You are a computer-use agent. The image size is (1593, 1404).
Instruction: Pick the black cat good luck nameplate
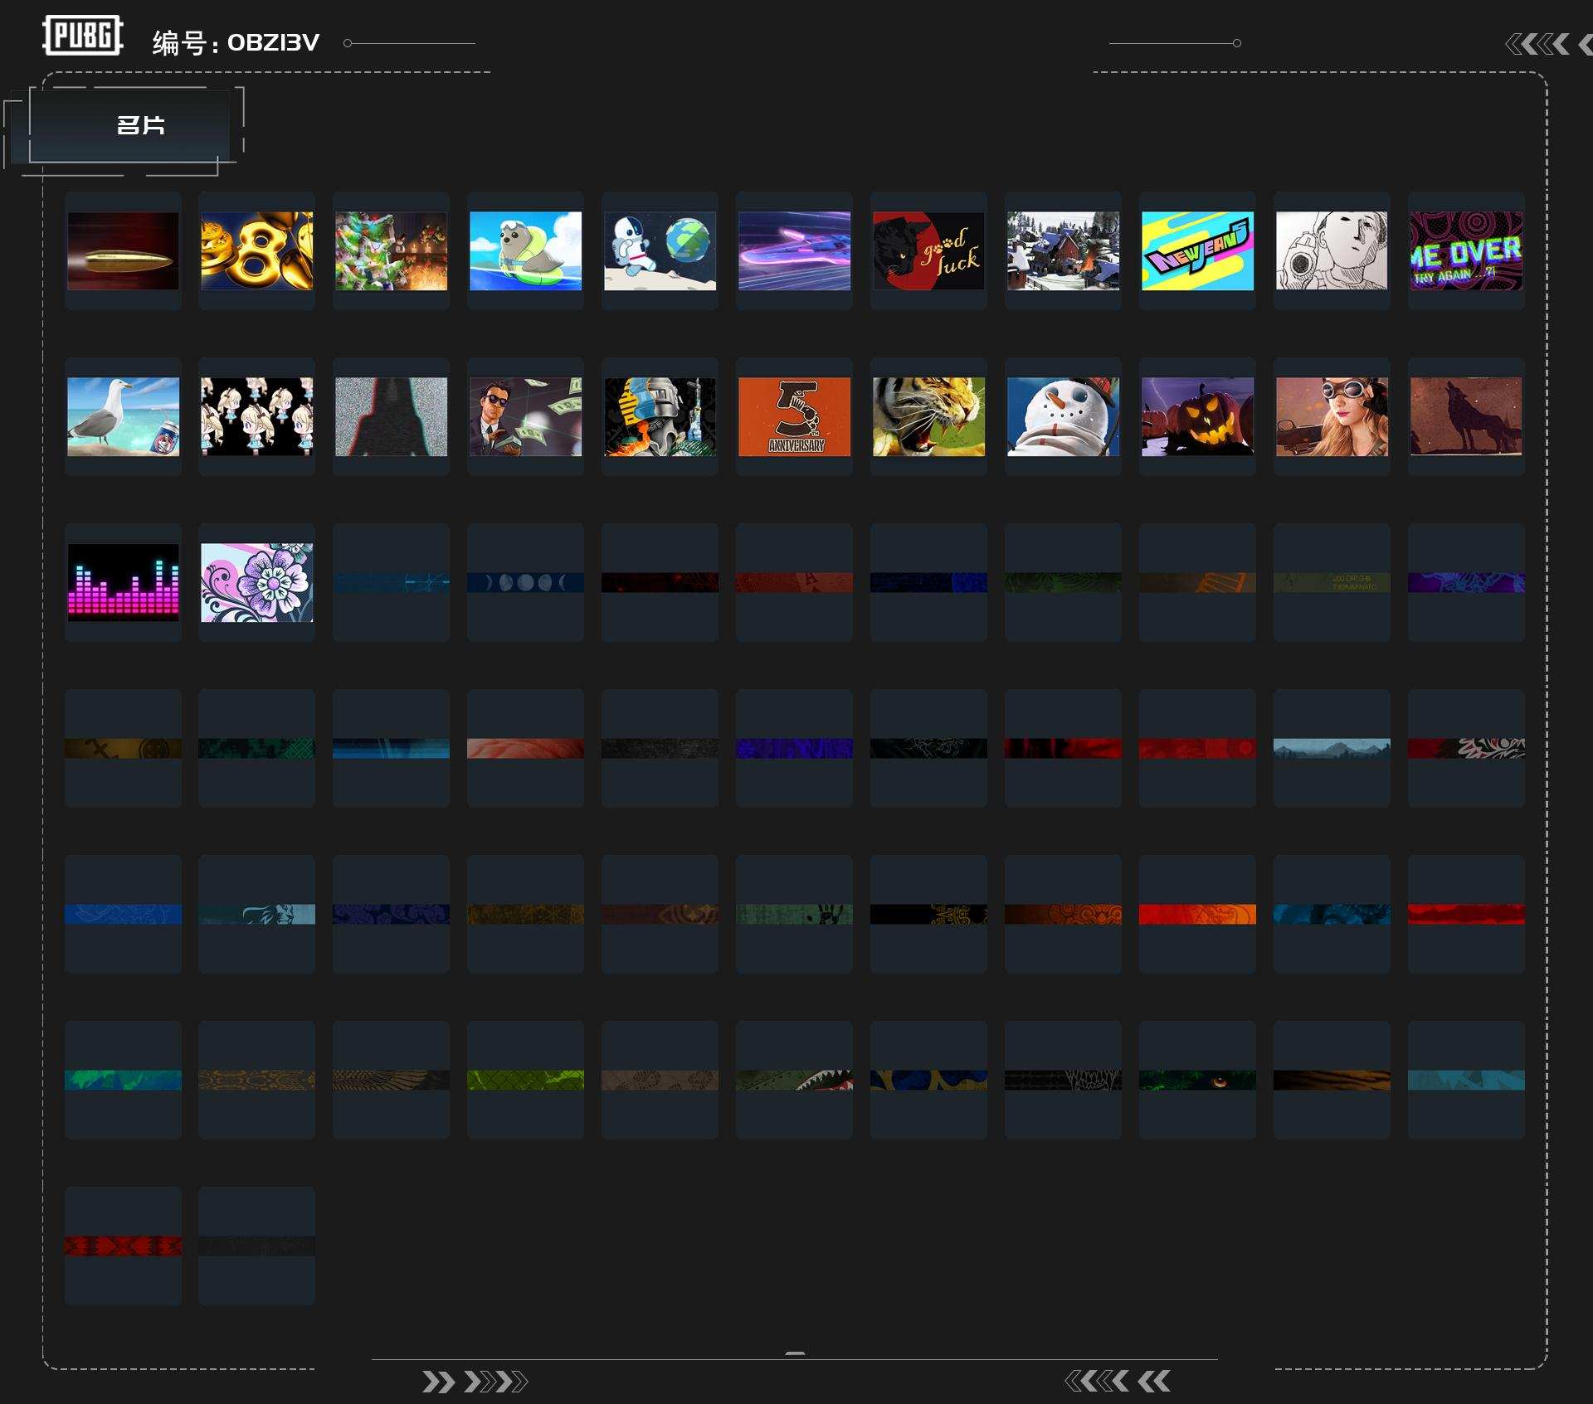tap(929, 250)
